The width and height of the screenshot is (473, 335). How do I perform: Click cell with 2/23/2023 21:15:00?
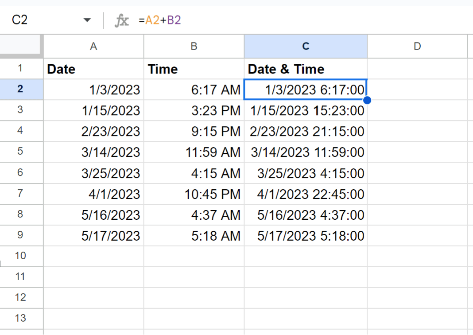306,131
